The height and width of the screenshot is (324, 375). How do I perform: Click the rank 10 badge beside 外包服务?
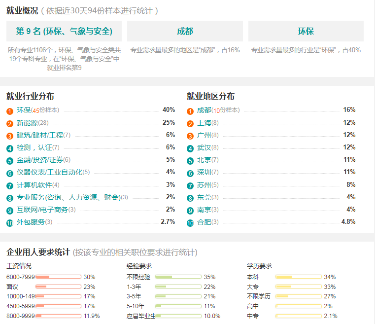pos(9,223)
